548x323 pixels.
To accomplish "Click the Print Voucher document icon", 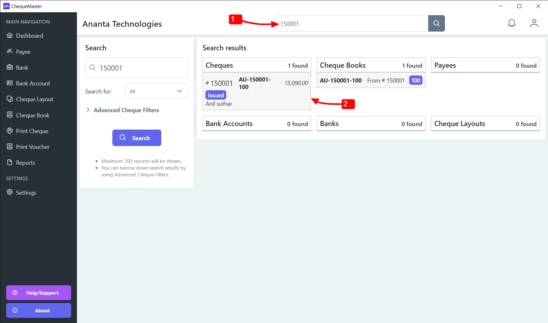I will coord(10,146).
